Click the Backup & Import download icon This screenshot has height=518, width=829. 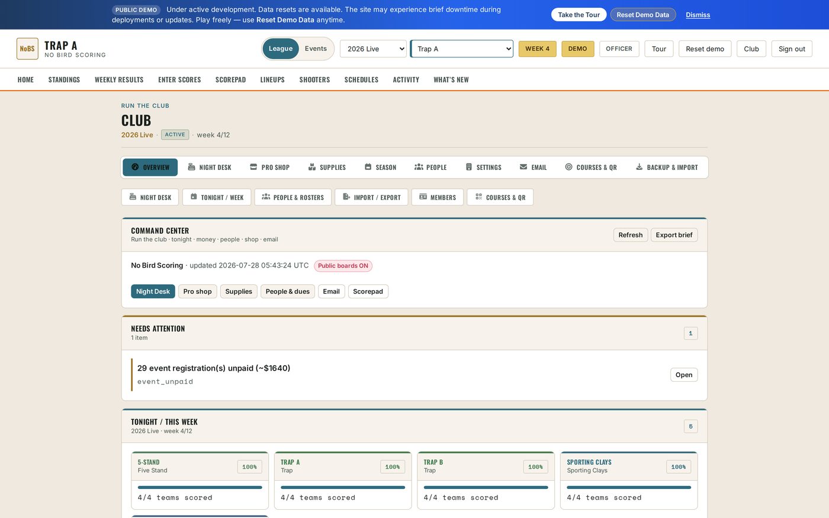click(640, 167)
